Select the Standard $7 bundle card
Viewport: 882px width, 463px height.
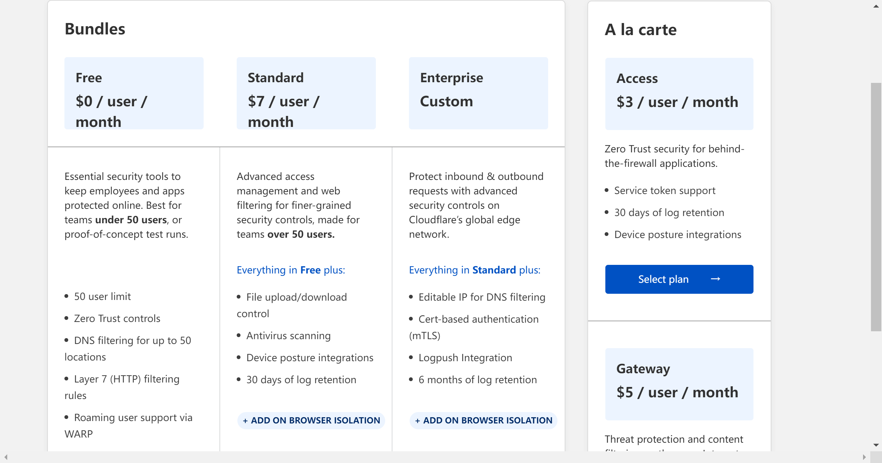tap(306, 93)
